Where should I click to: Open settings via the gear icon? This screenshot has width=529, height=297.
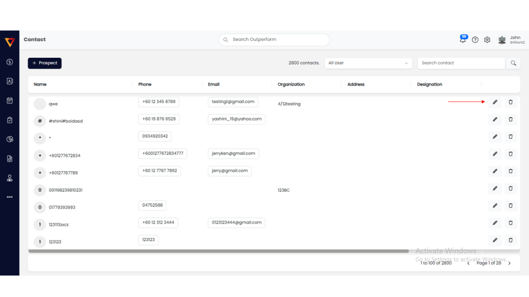pyautogui.click(x=487, y=40)
